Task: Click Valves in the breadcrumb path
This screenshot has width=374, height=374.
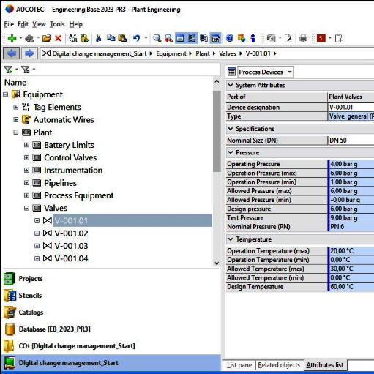Action: (228, 53)
